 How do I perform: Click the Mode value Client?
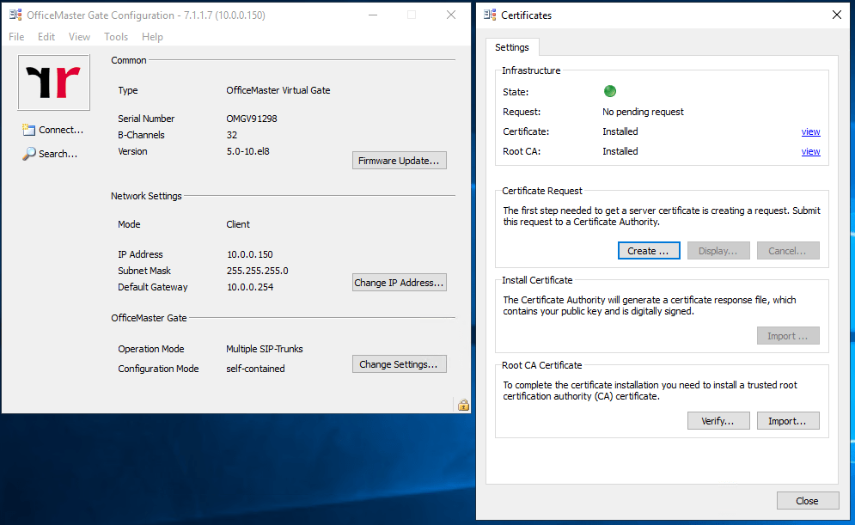(238, 224)
